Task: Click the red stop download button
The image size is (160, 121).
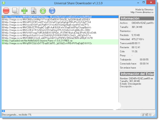Action: coord(6,11)
